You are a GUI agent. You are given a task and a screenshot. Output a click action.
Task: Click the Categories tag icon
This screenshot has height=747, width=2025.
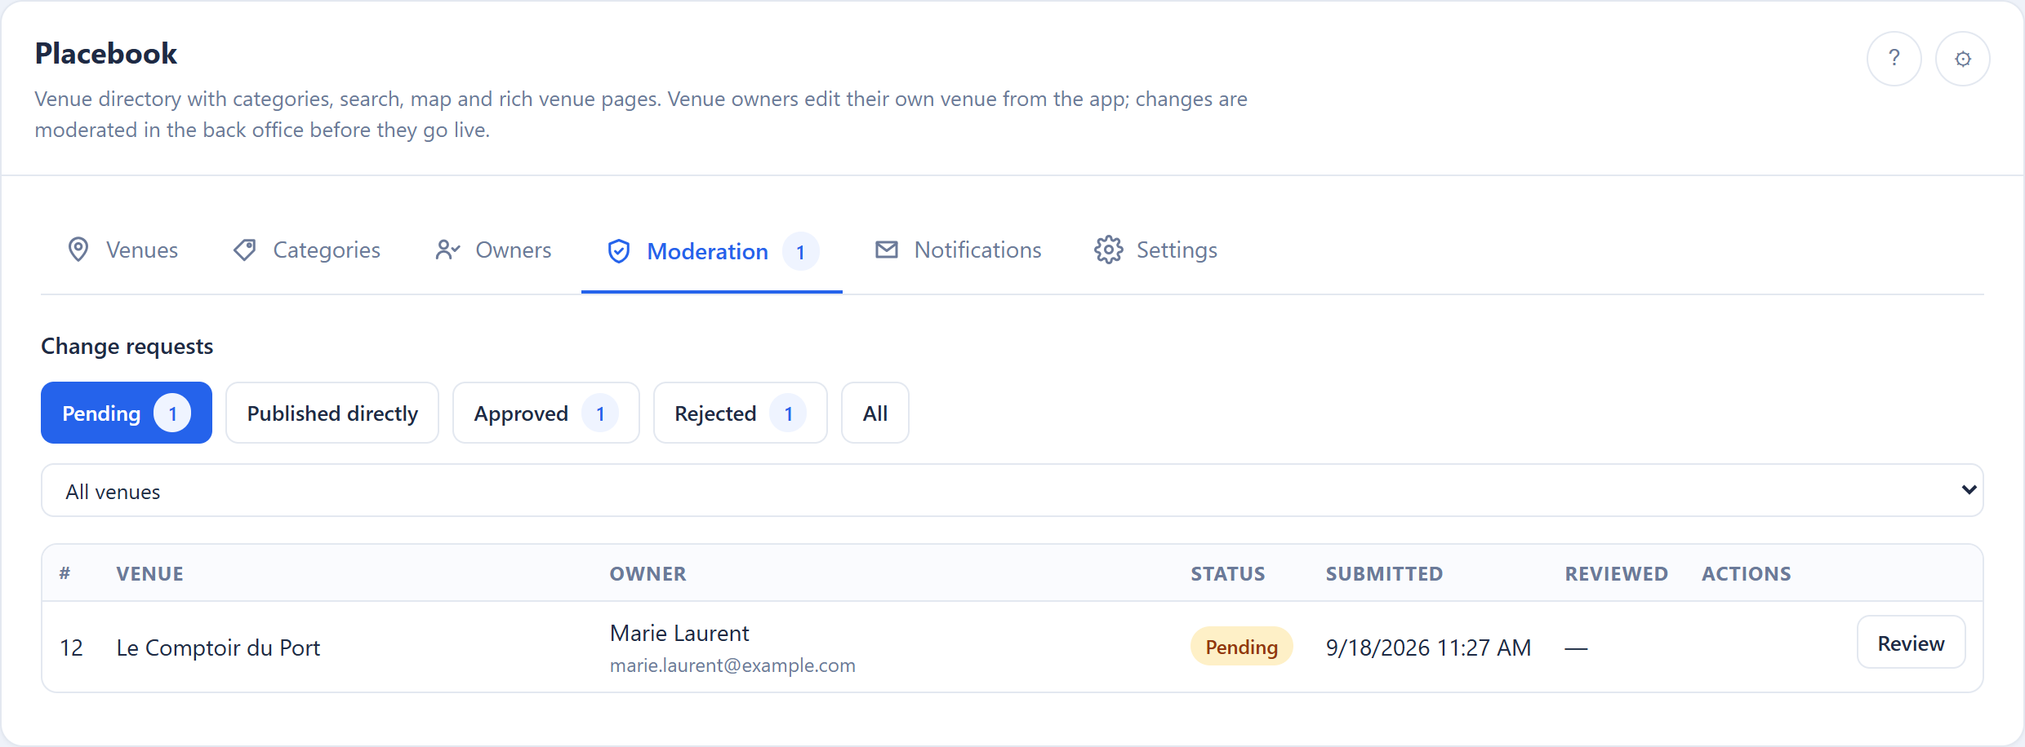[x=245, y=250]
